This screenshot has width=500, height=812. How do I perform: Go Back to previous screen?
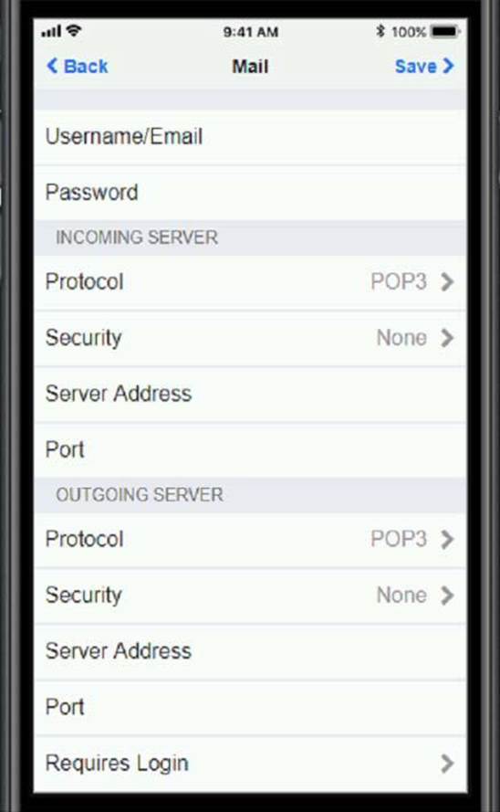pyautogui.click(x=77, y=67)
